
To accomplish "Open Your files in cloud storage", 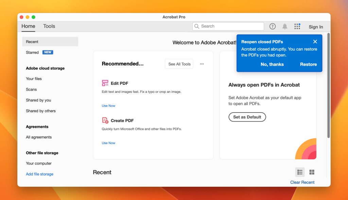I will [x=34, y=79].
